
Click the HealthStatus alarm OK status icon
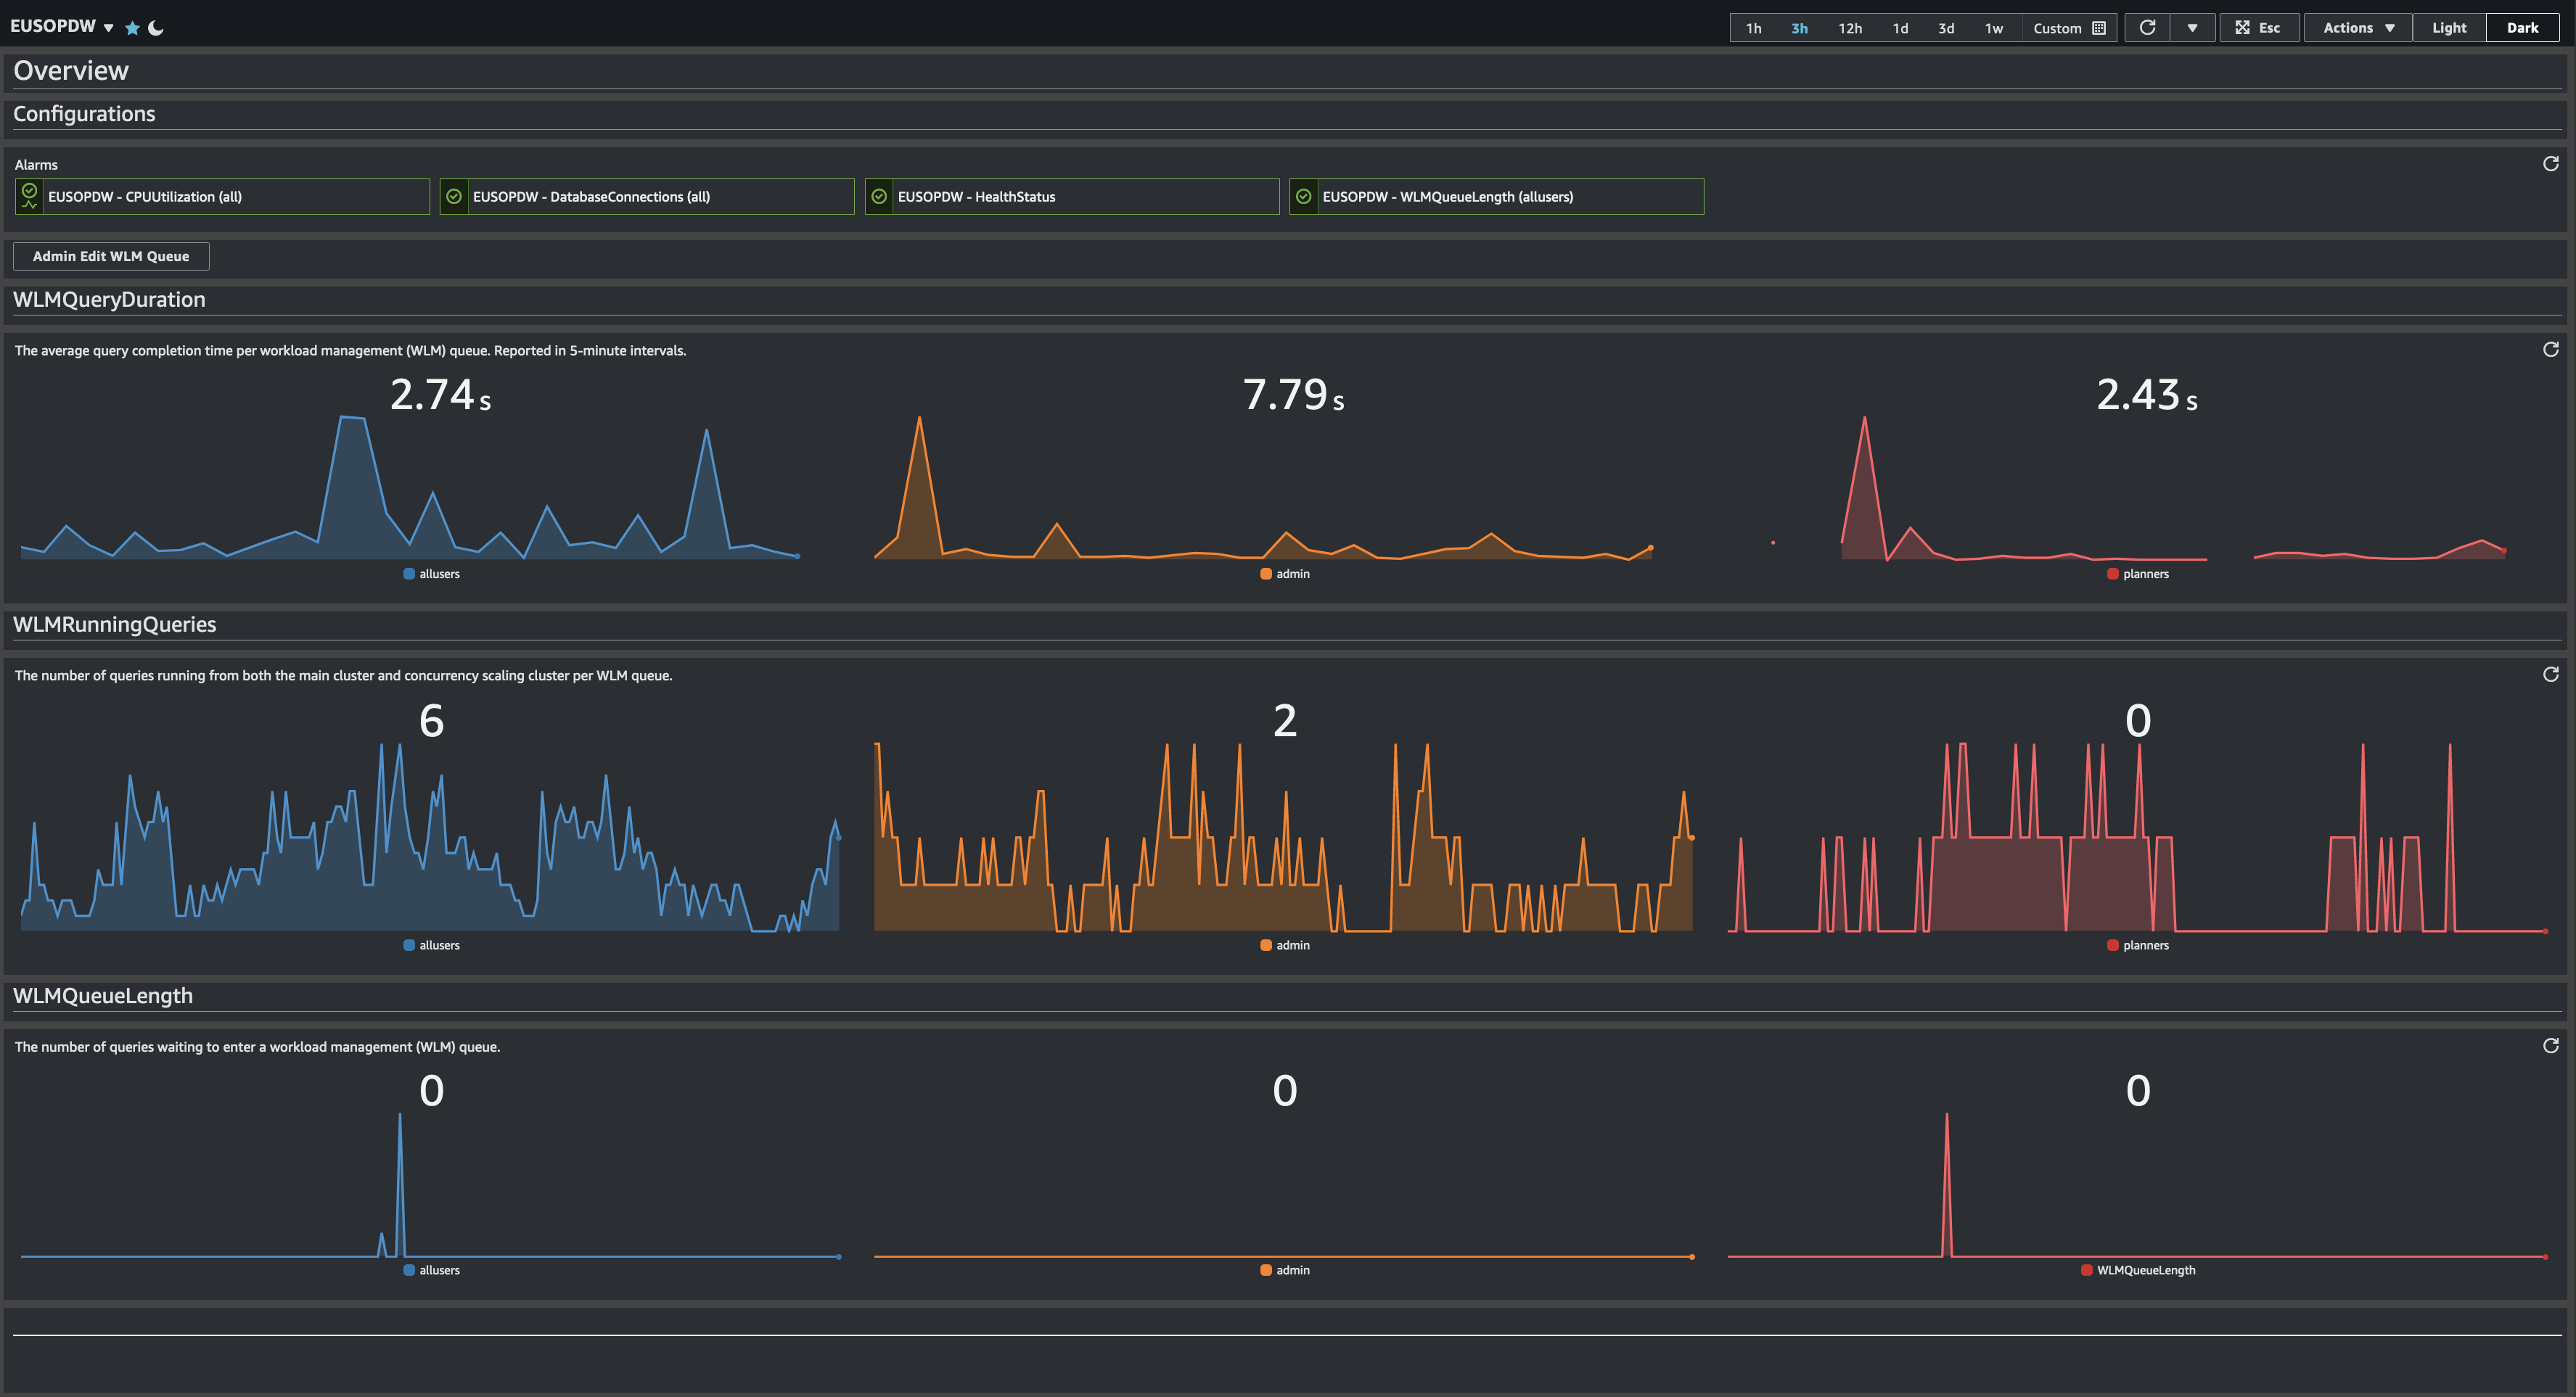tap(879, 197)
